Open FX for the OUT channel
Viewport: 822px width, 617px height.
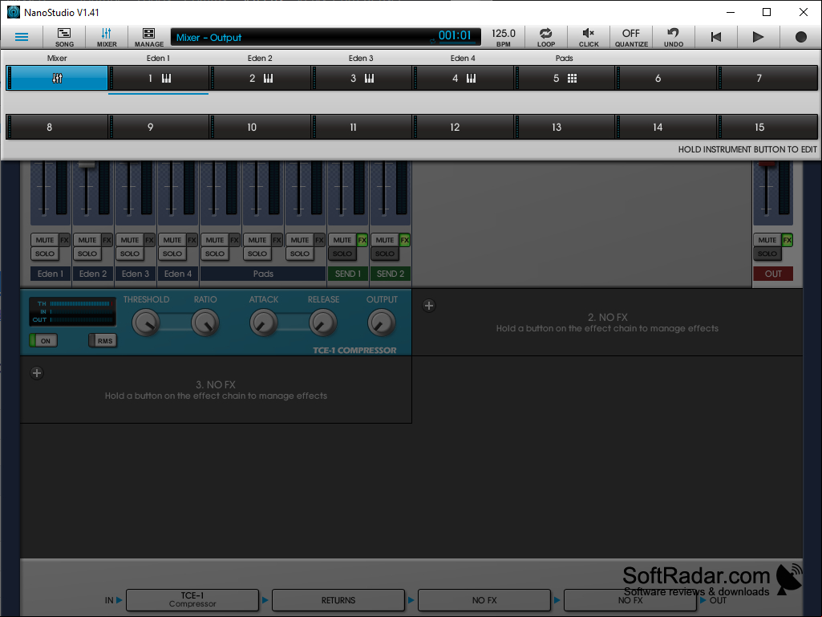click(788, 240)
